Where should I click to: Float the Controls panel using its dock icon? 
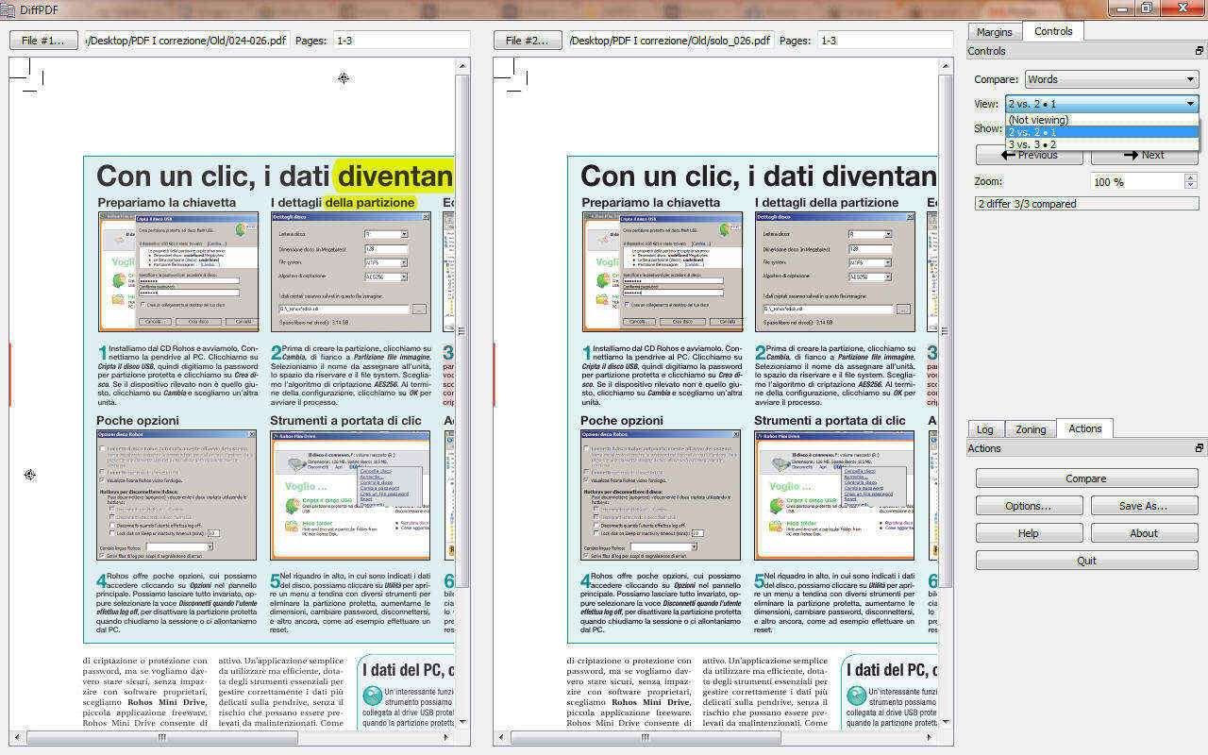tap(1199, 51)
